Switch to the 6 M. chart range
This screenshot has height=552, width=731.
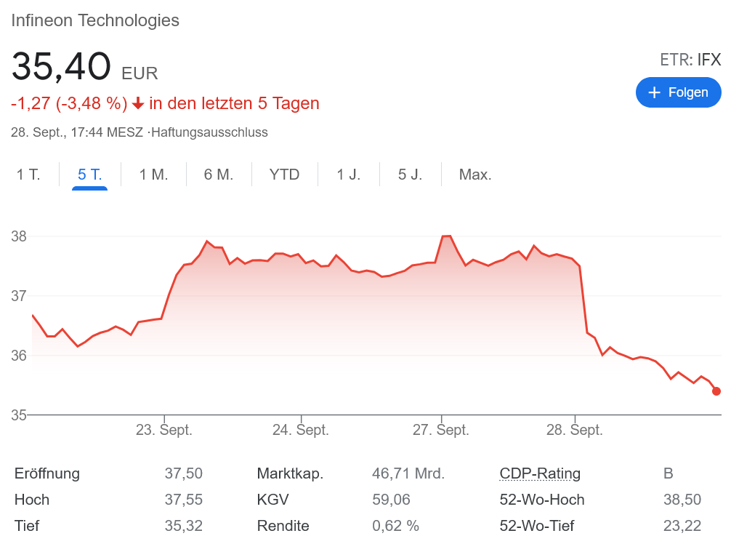(x=218, y=175)
